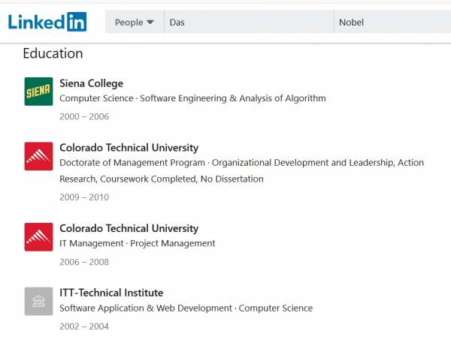
Task: Click the 2002 – 2004 date range
Action: tap(84, 326)
